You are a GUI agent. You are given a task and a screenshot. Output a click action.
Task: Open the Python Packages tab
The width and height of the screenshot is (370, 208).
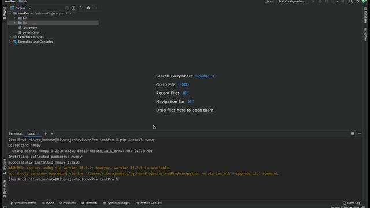pos(116,203)
